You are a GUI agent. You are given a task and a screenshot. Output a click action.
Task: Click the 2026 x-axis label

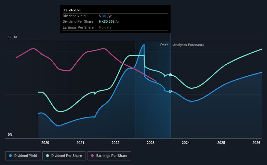256,143
